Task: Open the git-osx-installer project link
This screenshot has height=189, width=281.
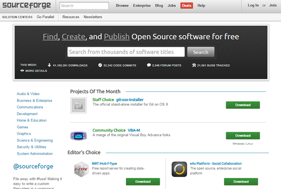Action: (x=130, y=100)
